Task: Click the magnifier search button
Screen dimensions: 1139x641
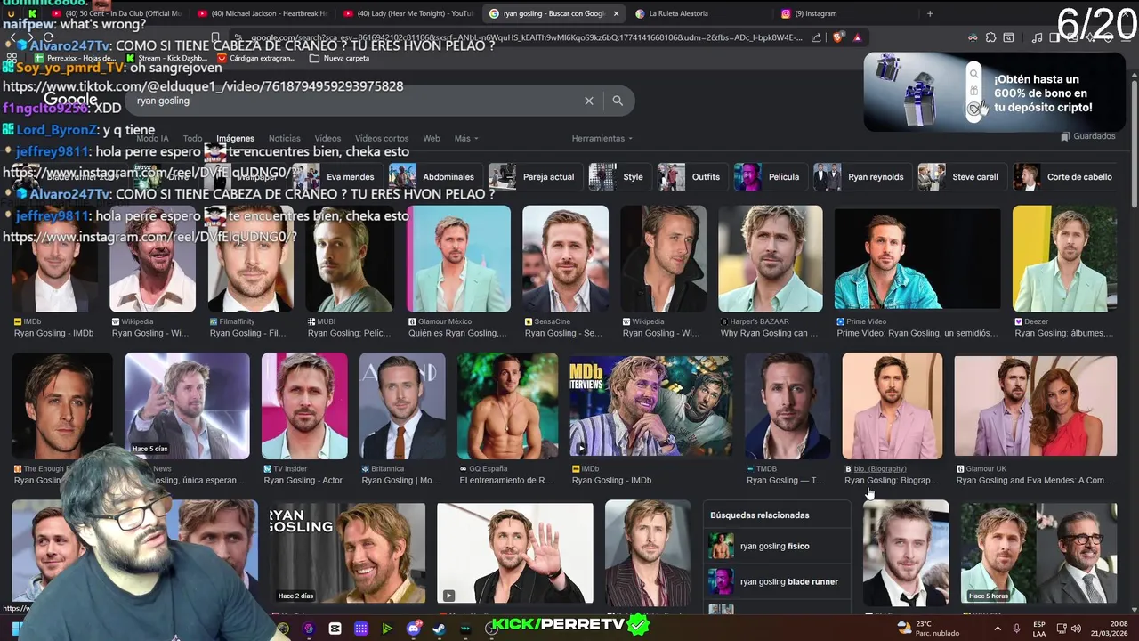Action: [x=618, y=101]
